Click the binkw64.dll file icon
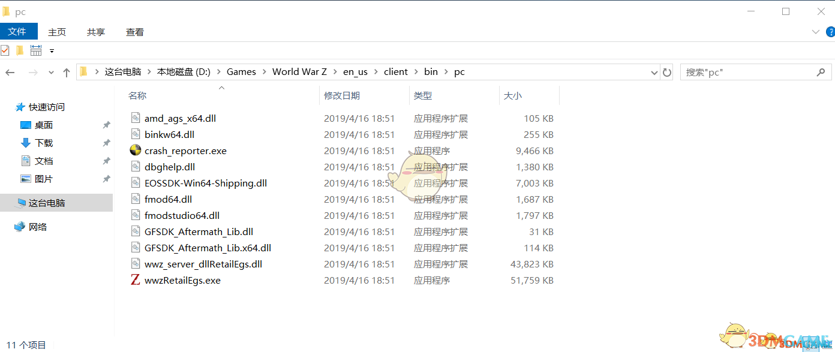Screen dimensions: 835x352 pyautogui.click(x=136, y=134)
